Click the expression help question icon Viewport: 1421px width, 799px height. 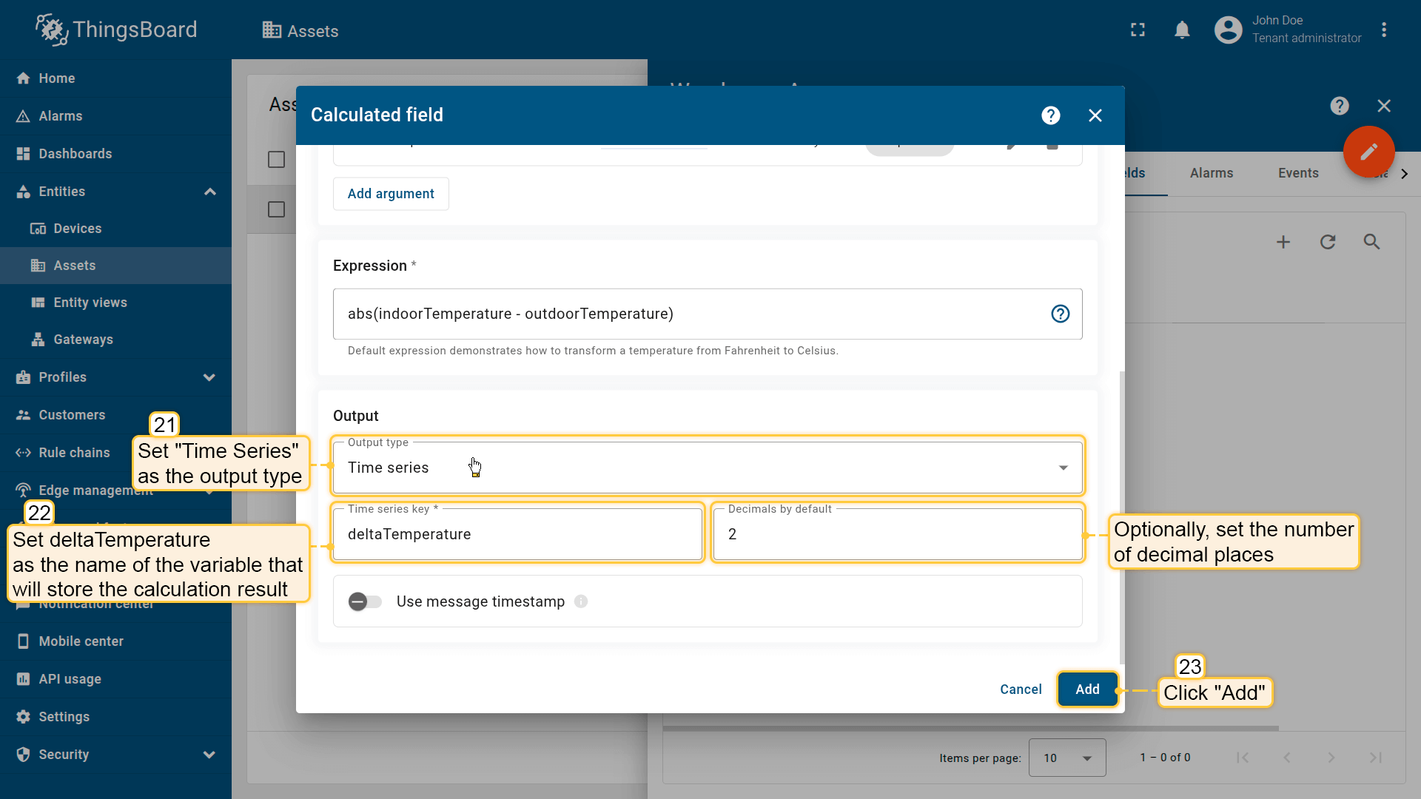1060,314
